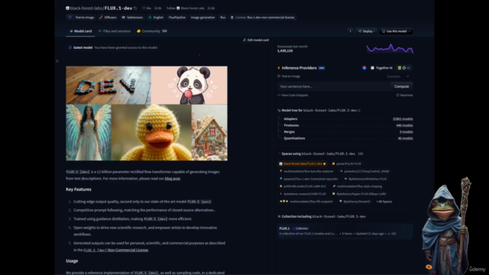Open jasperai Flux.1-dev-Controlnet-Upscaler space

tap(309, 179)
